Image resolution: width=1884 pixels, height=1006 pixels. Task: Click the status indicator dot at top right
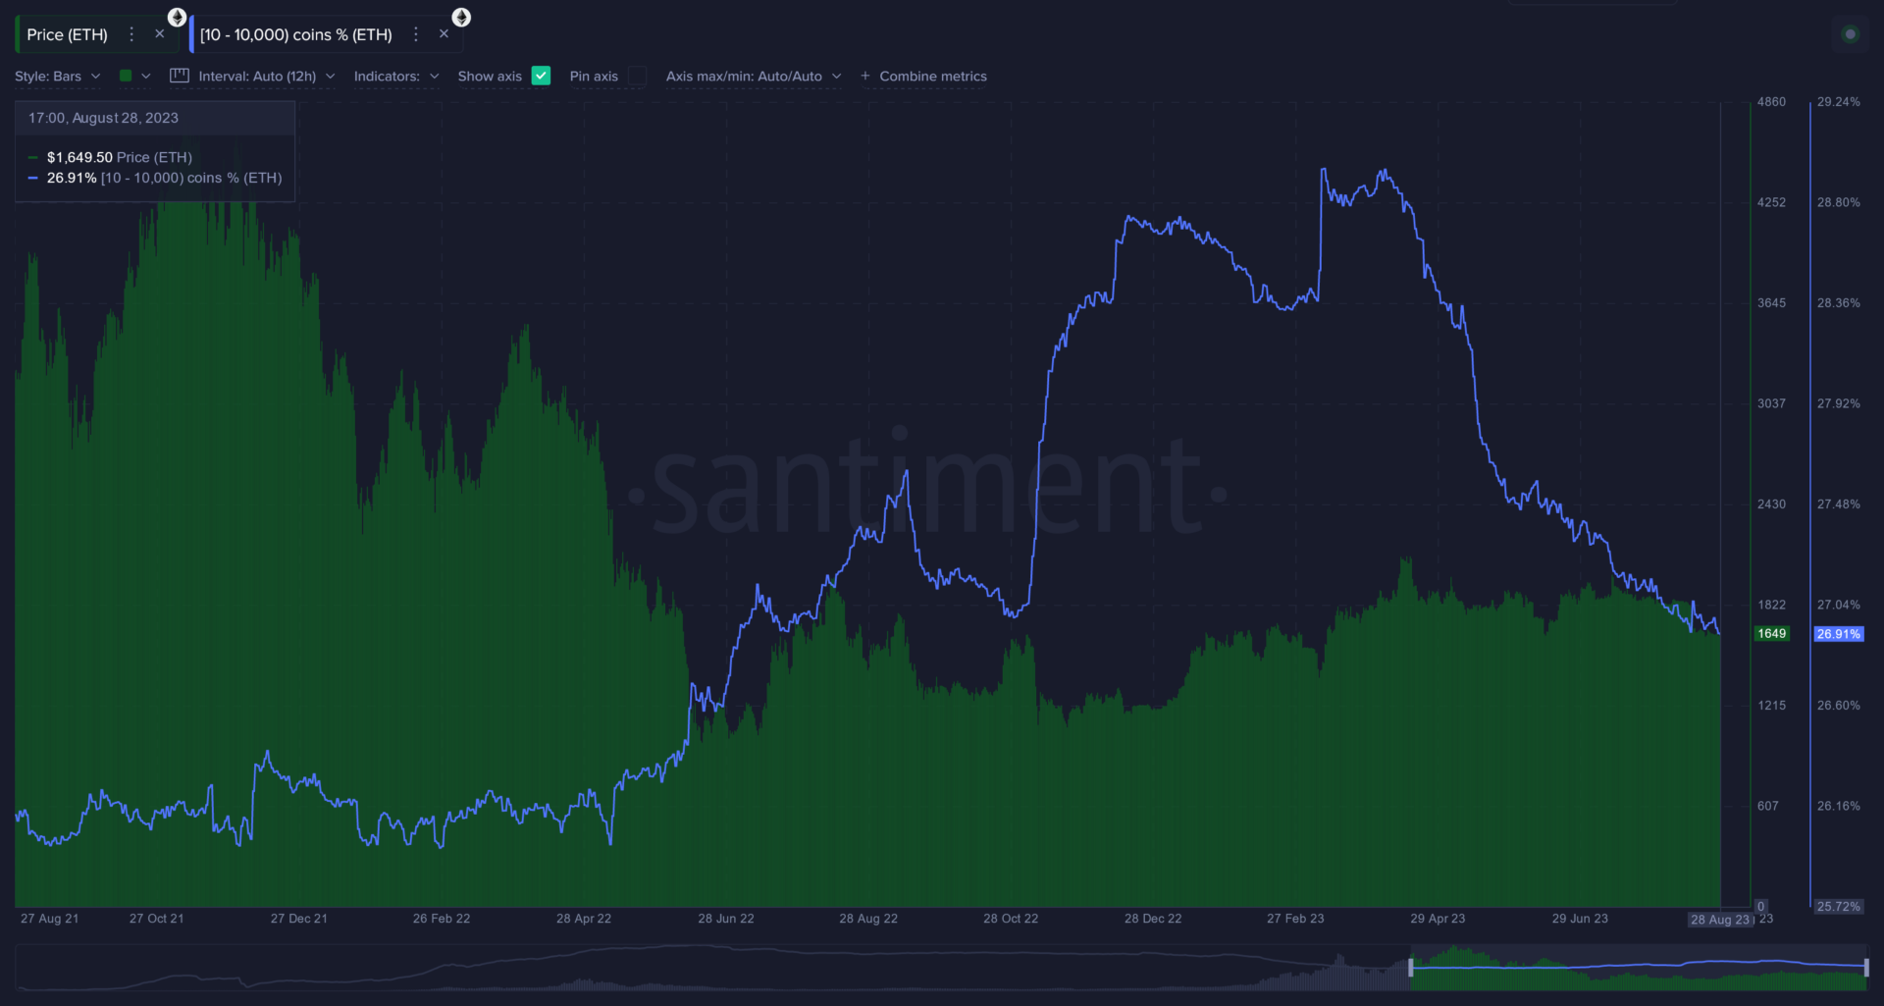(x=1850, y=34)
